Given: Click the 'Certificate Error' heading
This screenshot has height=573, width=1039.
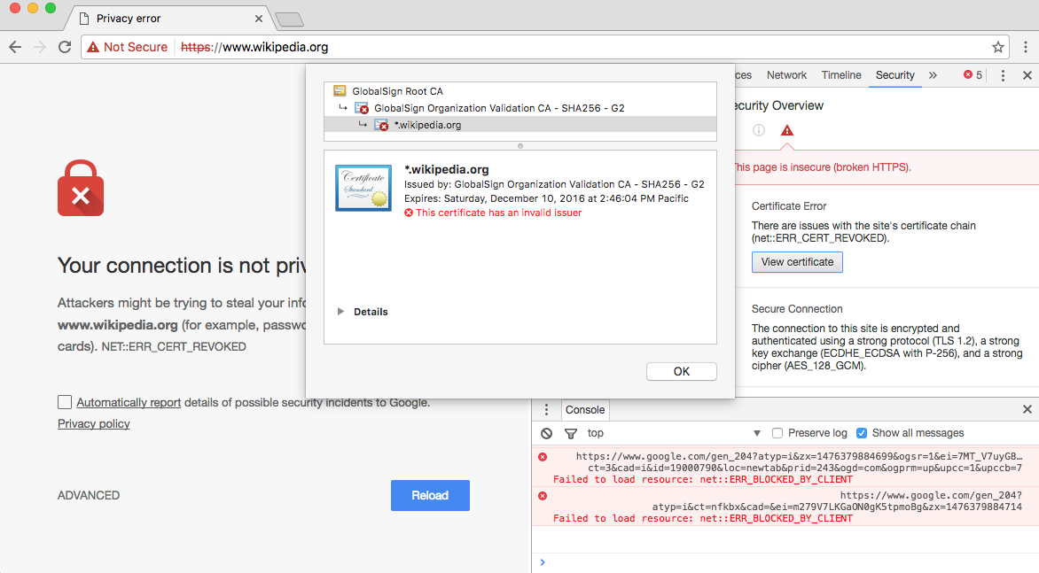Looking at the screenshot, I should 788,205.
